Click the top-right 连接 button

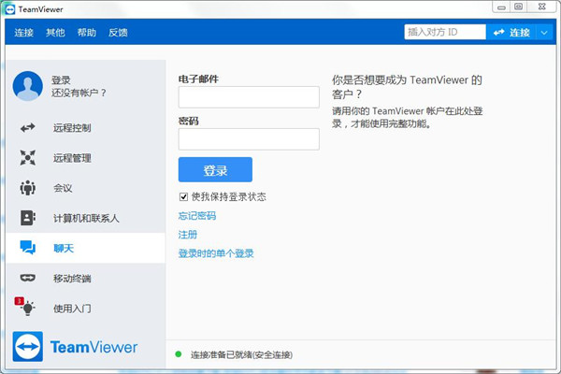tap(511, 33)
